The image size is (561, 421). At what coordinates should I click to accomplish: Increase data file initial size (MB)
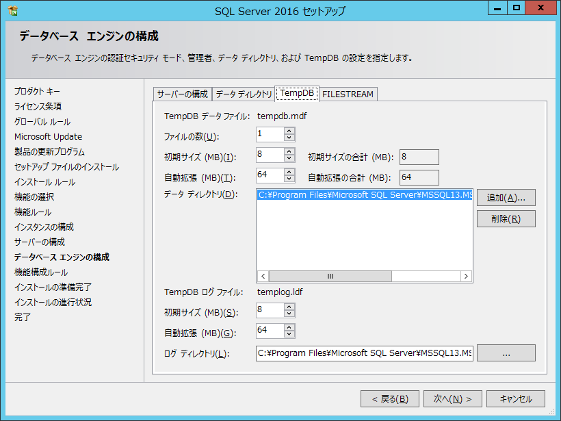[x=289, y=152]
